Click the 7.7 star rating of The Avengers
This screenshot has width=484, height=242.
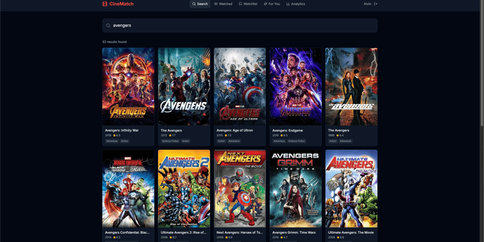pyautogui.click(x=172, y=135)
